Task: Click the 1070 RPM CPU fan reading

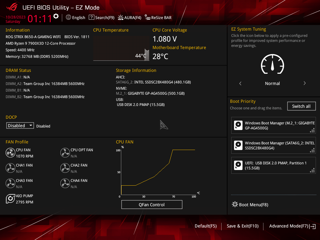Action: pyautogui.click(x=24, y=156)
